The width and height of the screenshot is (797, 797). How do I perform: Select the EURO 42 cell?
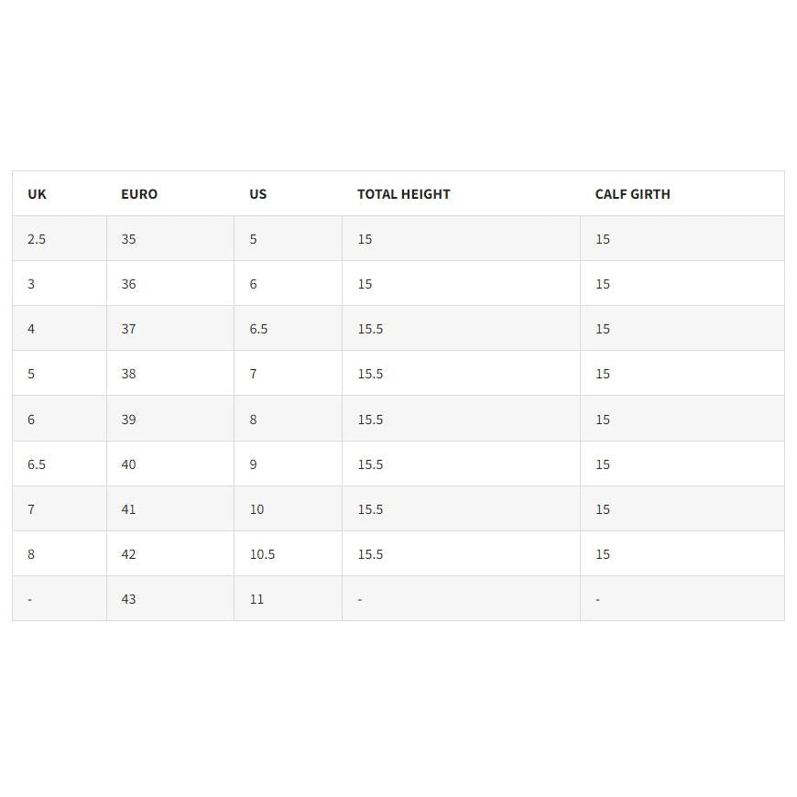click(128, 554)
